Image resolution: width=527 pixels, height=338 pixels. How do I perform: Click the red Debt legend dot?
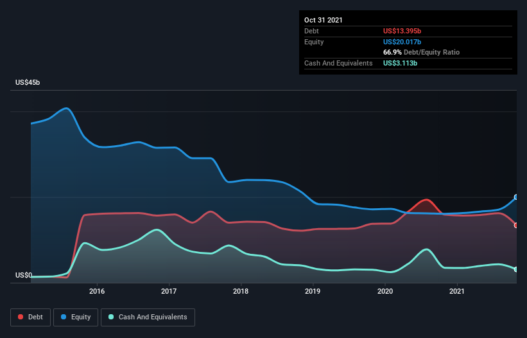21,317
